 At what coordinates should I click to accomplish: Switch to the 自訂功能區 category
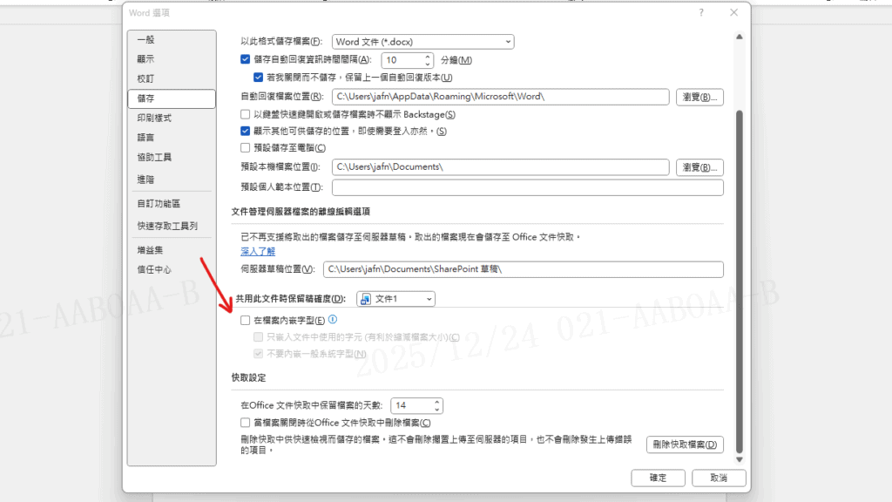click(x=159, y=204)
